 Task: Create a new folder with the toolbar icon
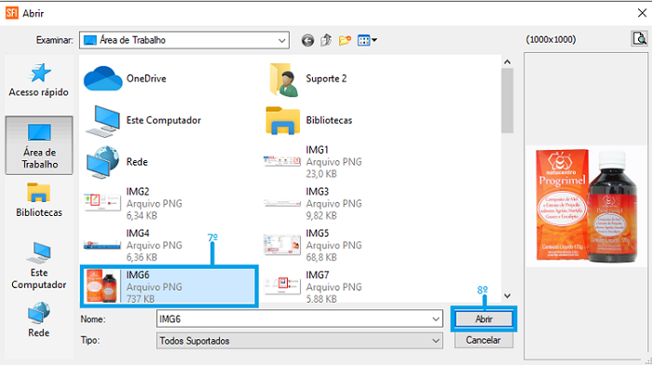click(345, 40)
